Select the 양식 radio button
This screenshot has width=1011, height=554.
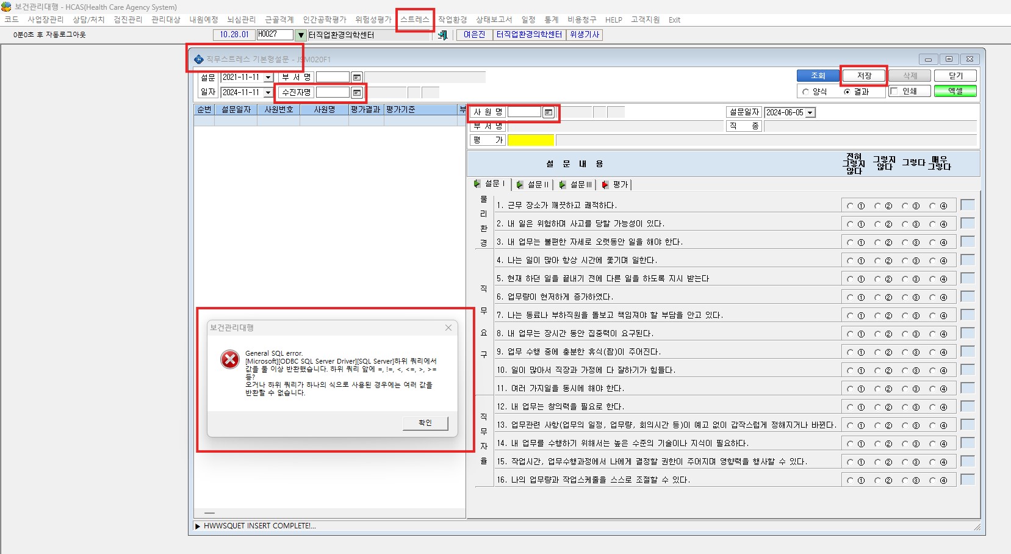coord(805,92)
